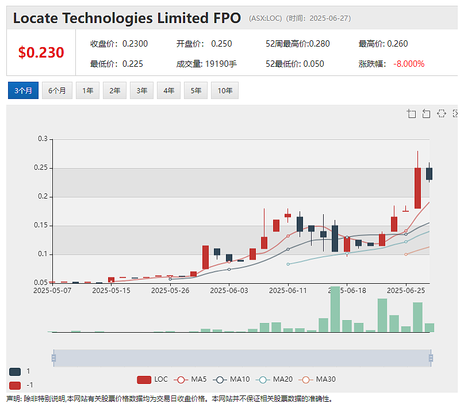The height and width of the screenshot is (411, 464).
Task: Click the 52最低价: 0.050 value
Action: click(x=295, y=64)
